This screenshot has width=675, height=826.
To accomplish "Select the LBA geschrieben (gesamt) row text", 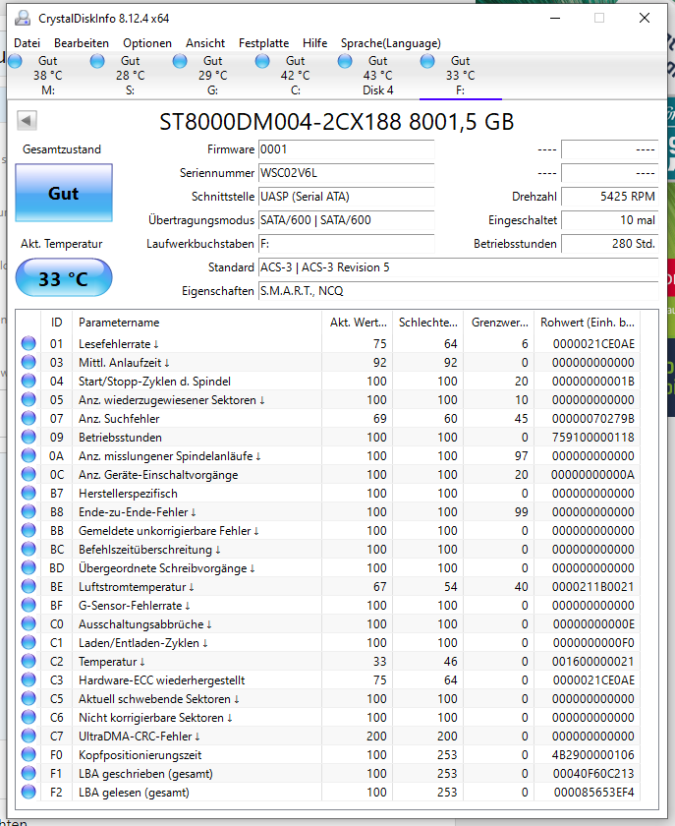I will [x=145, y=774].
